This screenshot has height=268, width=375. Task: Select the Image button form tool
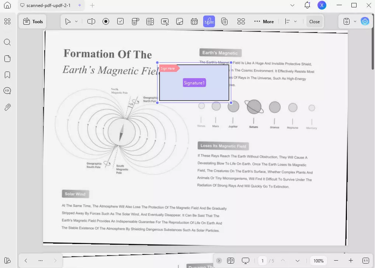click(180, 21)
